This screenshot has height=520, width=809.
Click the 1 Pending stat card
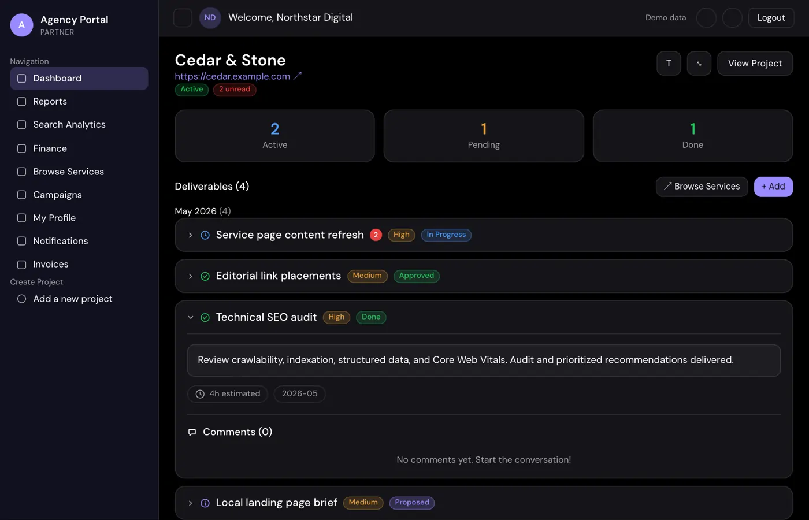point(484,136)
